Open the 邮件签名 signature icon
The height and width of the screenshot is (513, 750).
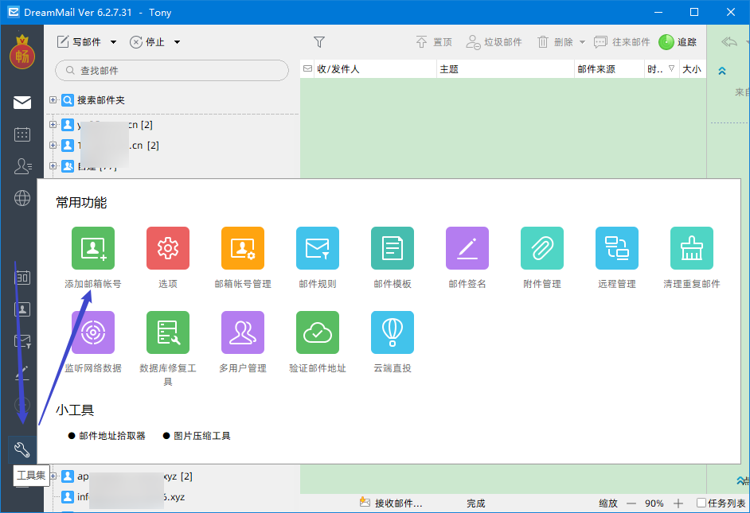(467, 248)
